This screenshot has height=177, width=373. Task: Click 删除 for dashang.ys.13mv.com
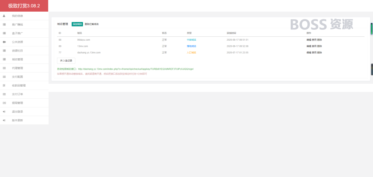click(x=319, y=53)
